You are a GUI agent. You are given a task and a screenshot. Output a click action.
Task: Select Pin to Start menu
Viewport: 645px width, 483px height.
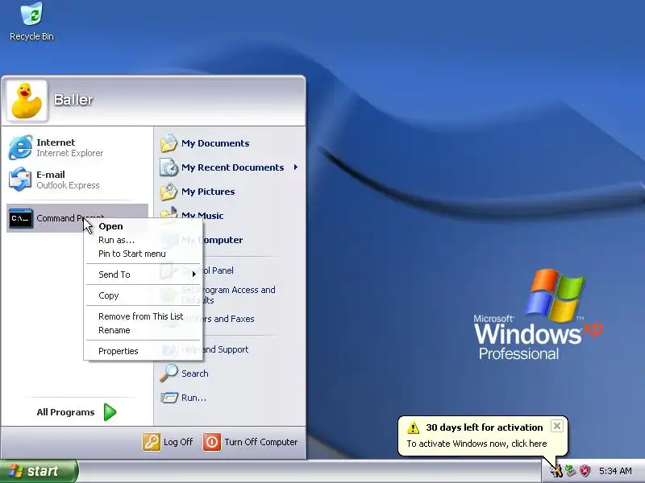click(143, 254)
